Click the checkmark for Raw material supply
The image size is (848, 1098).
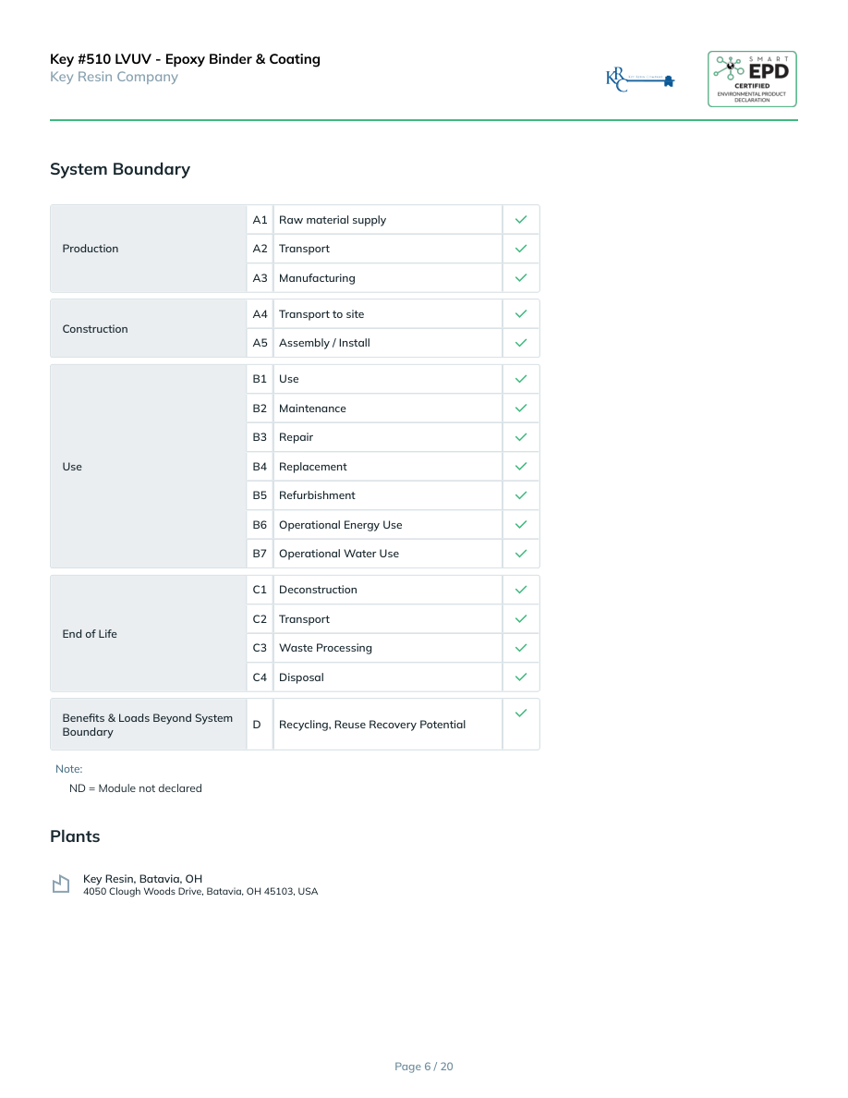(521, 220)
